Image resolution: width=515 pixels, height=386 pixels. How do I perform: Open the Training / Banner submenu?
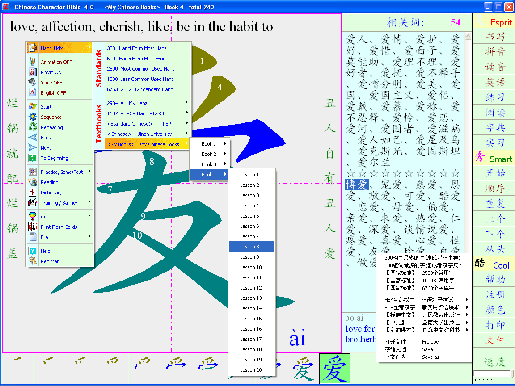tap(58, 202)
